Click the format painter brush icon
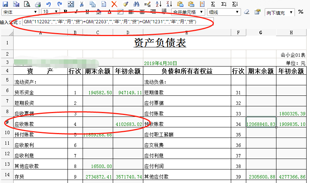The image size is (310, 183). pyautogui.click(x=125, y=4)
